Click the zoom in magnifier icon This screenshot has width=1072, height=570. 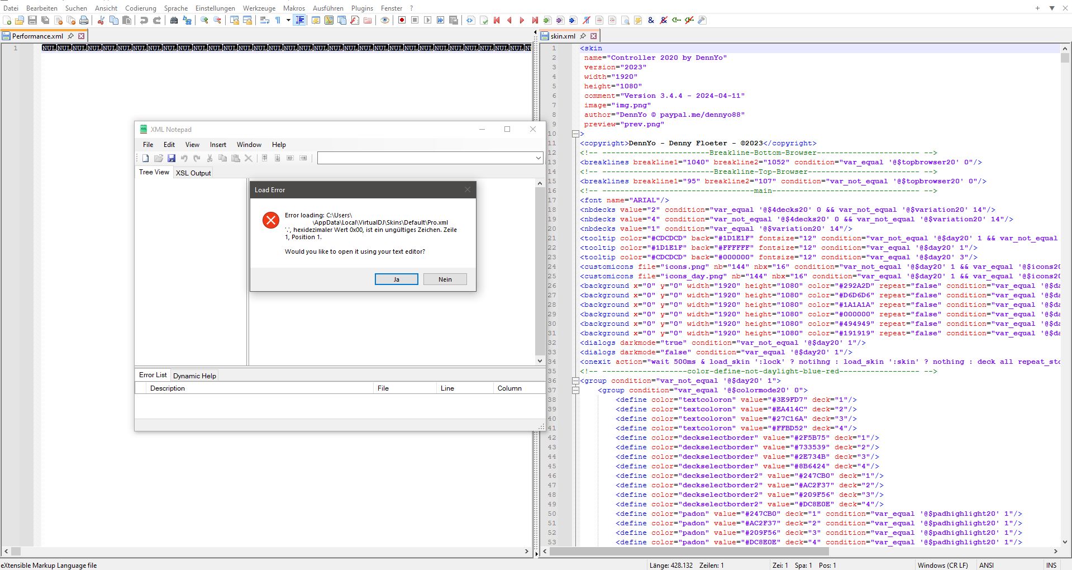(204, 20)
